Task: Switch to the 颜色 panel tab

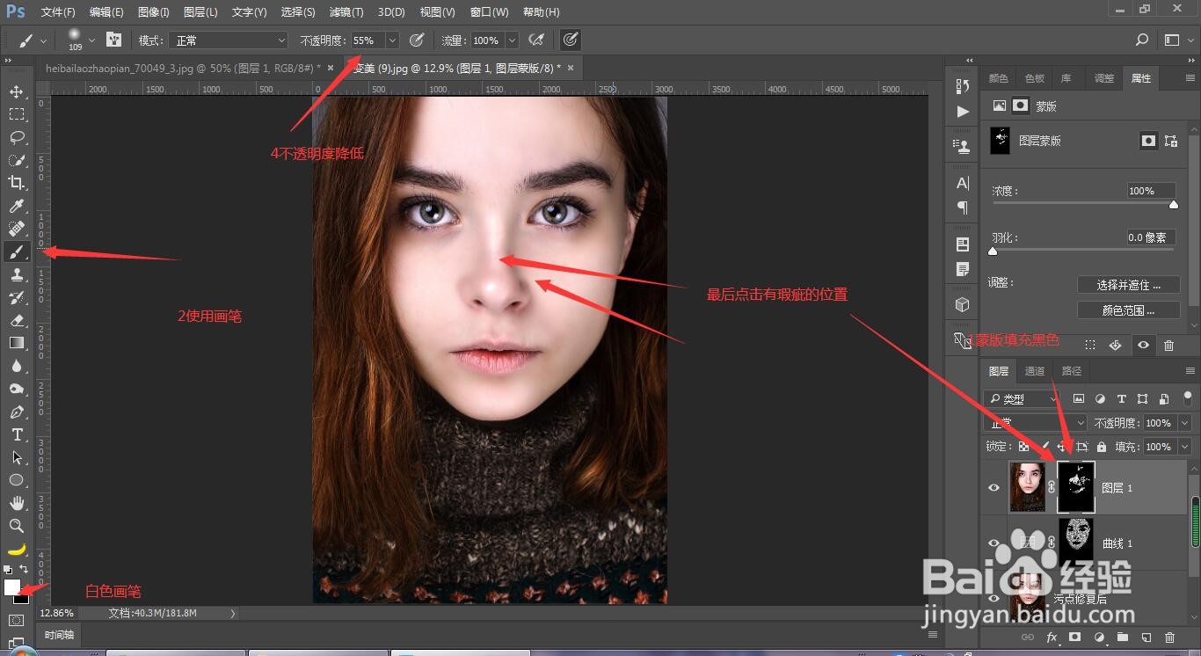Action: pos(999,78)
